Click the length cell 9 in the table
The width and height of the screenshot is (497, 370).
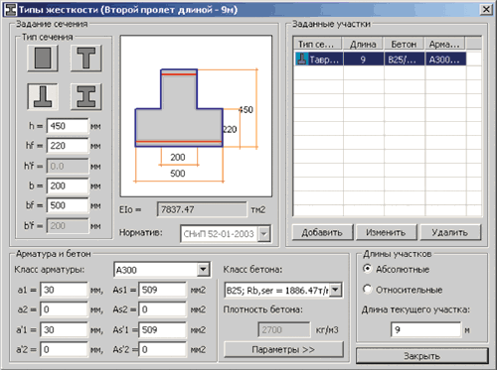point(364,60)
